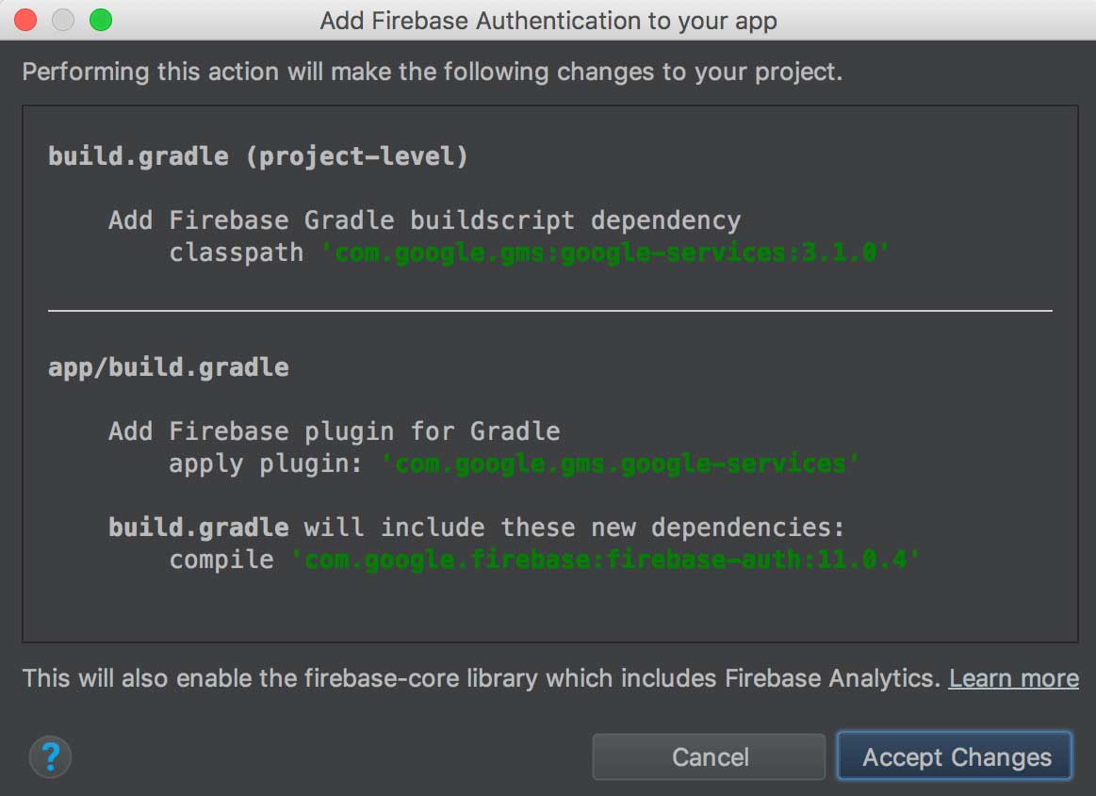Click 'Add Firebase Gradle buildscript dependency' line
The width and height of the screenshot is (1096, 796).
pyautogui.click(x=424, y=220)
